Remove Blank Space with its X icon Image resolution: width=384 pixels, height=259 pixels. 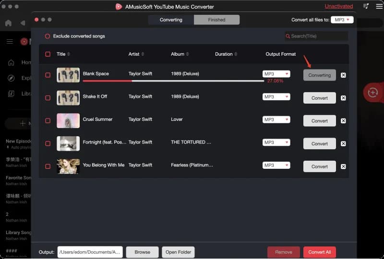point(343,75)
